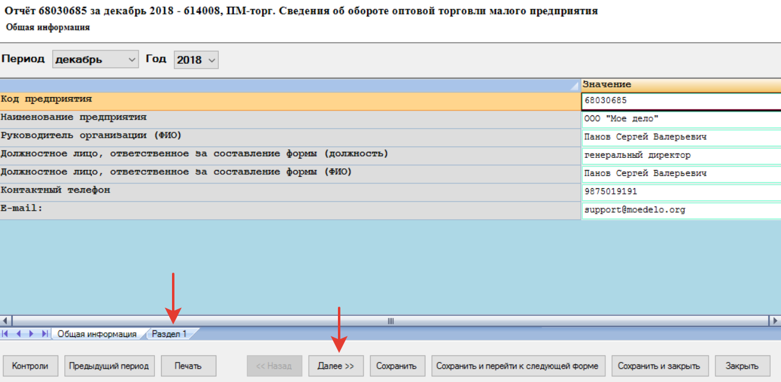Go forward with Далее button
The width and height of the screenshot is (781, 382).
click(x=335, y=366)
